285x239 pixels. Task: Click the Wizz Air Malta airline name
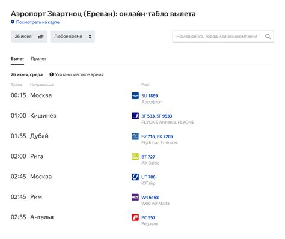155,204
